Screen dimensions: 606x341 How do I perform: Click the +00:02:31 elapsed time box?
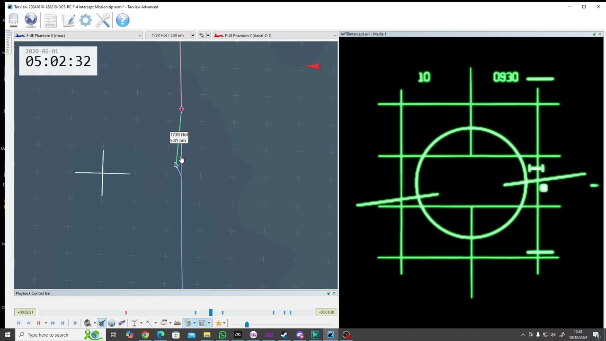(x=25, y=312)
